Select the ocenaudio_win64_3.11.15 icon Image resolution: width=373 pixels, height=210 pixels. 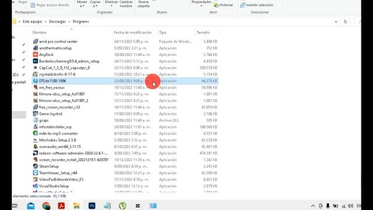pos(36,146)
